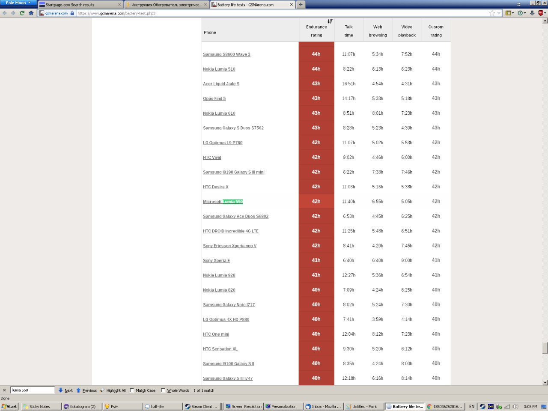Switch to Psi+ taskbar button

click(x=122, y=406)
